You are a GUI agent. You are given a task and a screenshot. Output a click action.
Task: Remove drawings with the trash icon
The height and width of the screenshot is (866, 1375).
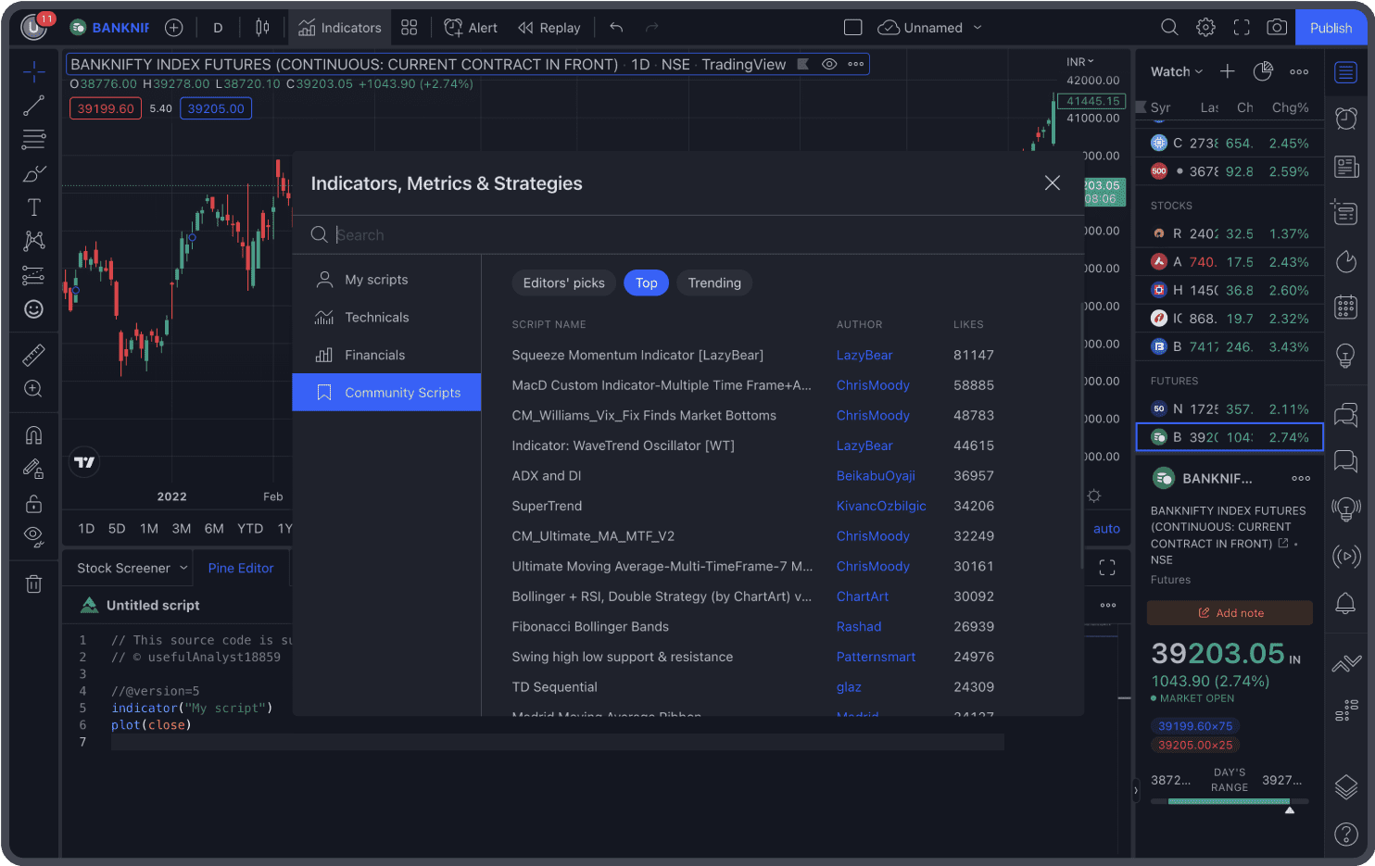33,584
